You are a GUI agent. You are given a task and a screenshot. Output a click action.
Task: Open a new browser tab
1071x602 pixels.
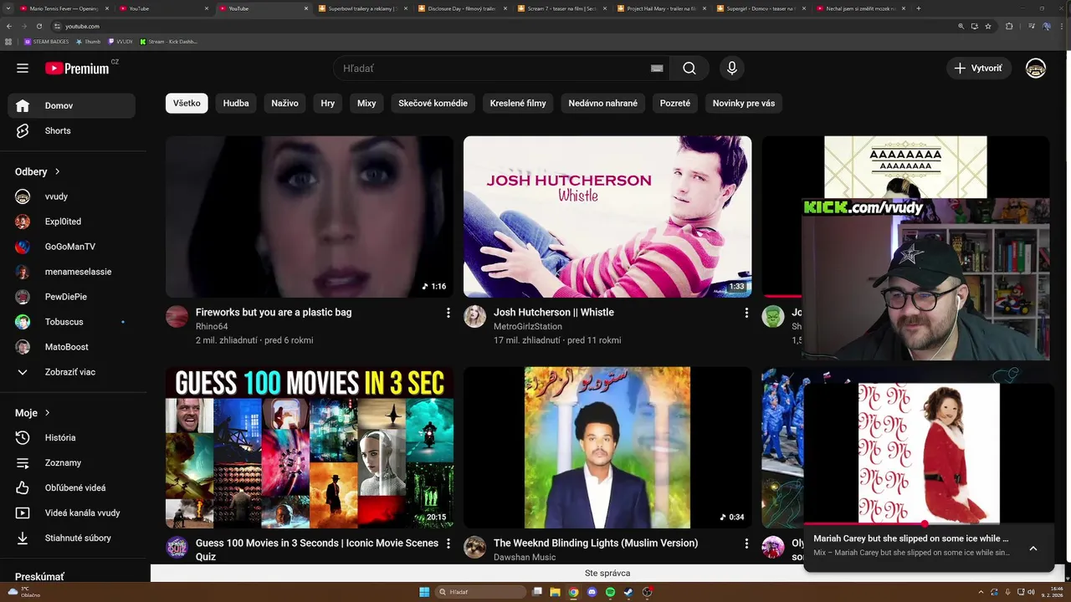point(919,8)
